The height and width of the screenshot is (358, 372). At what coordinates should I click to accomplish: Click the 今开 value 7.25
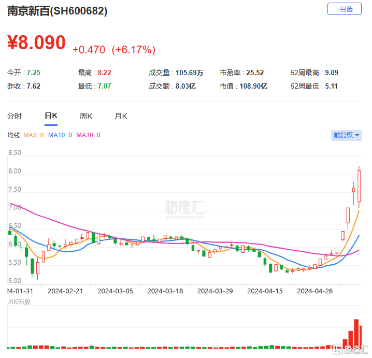point(34,73)
